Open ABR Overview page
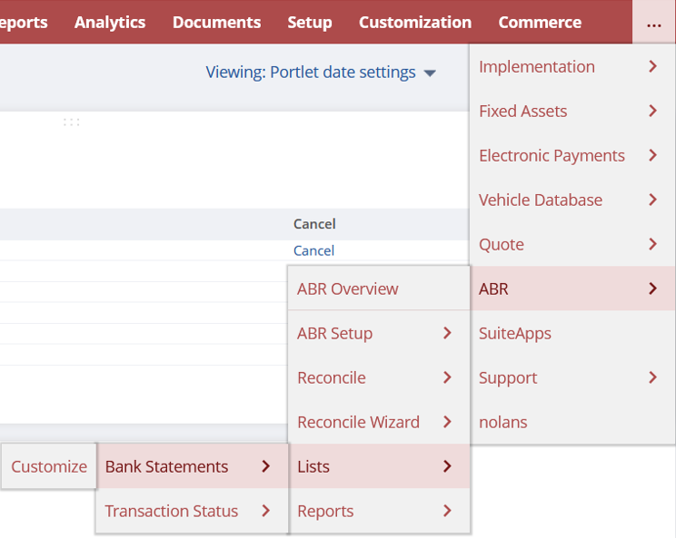 pyautogui.click(x=348, y=289)
